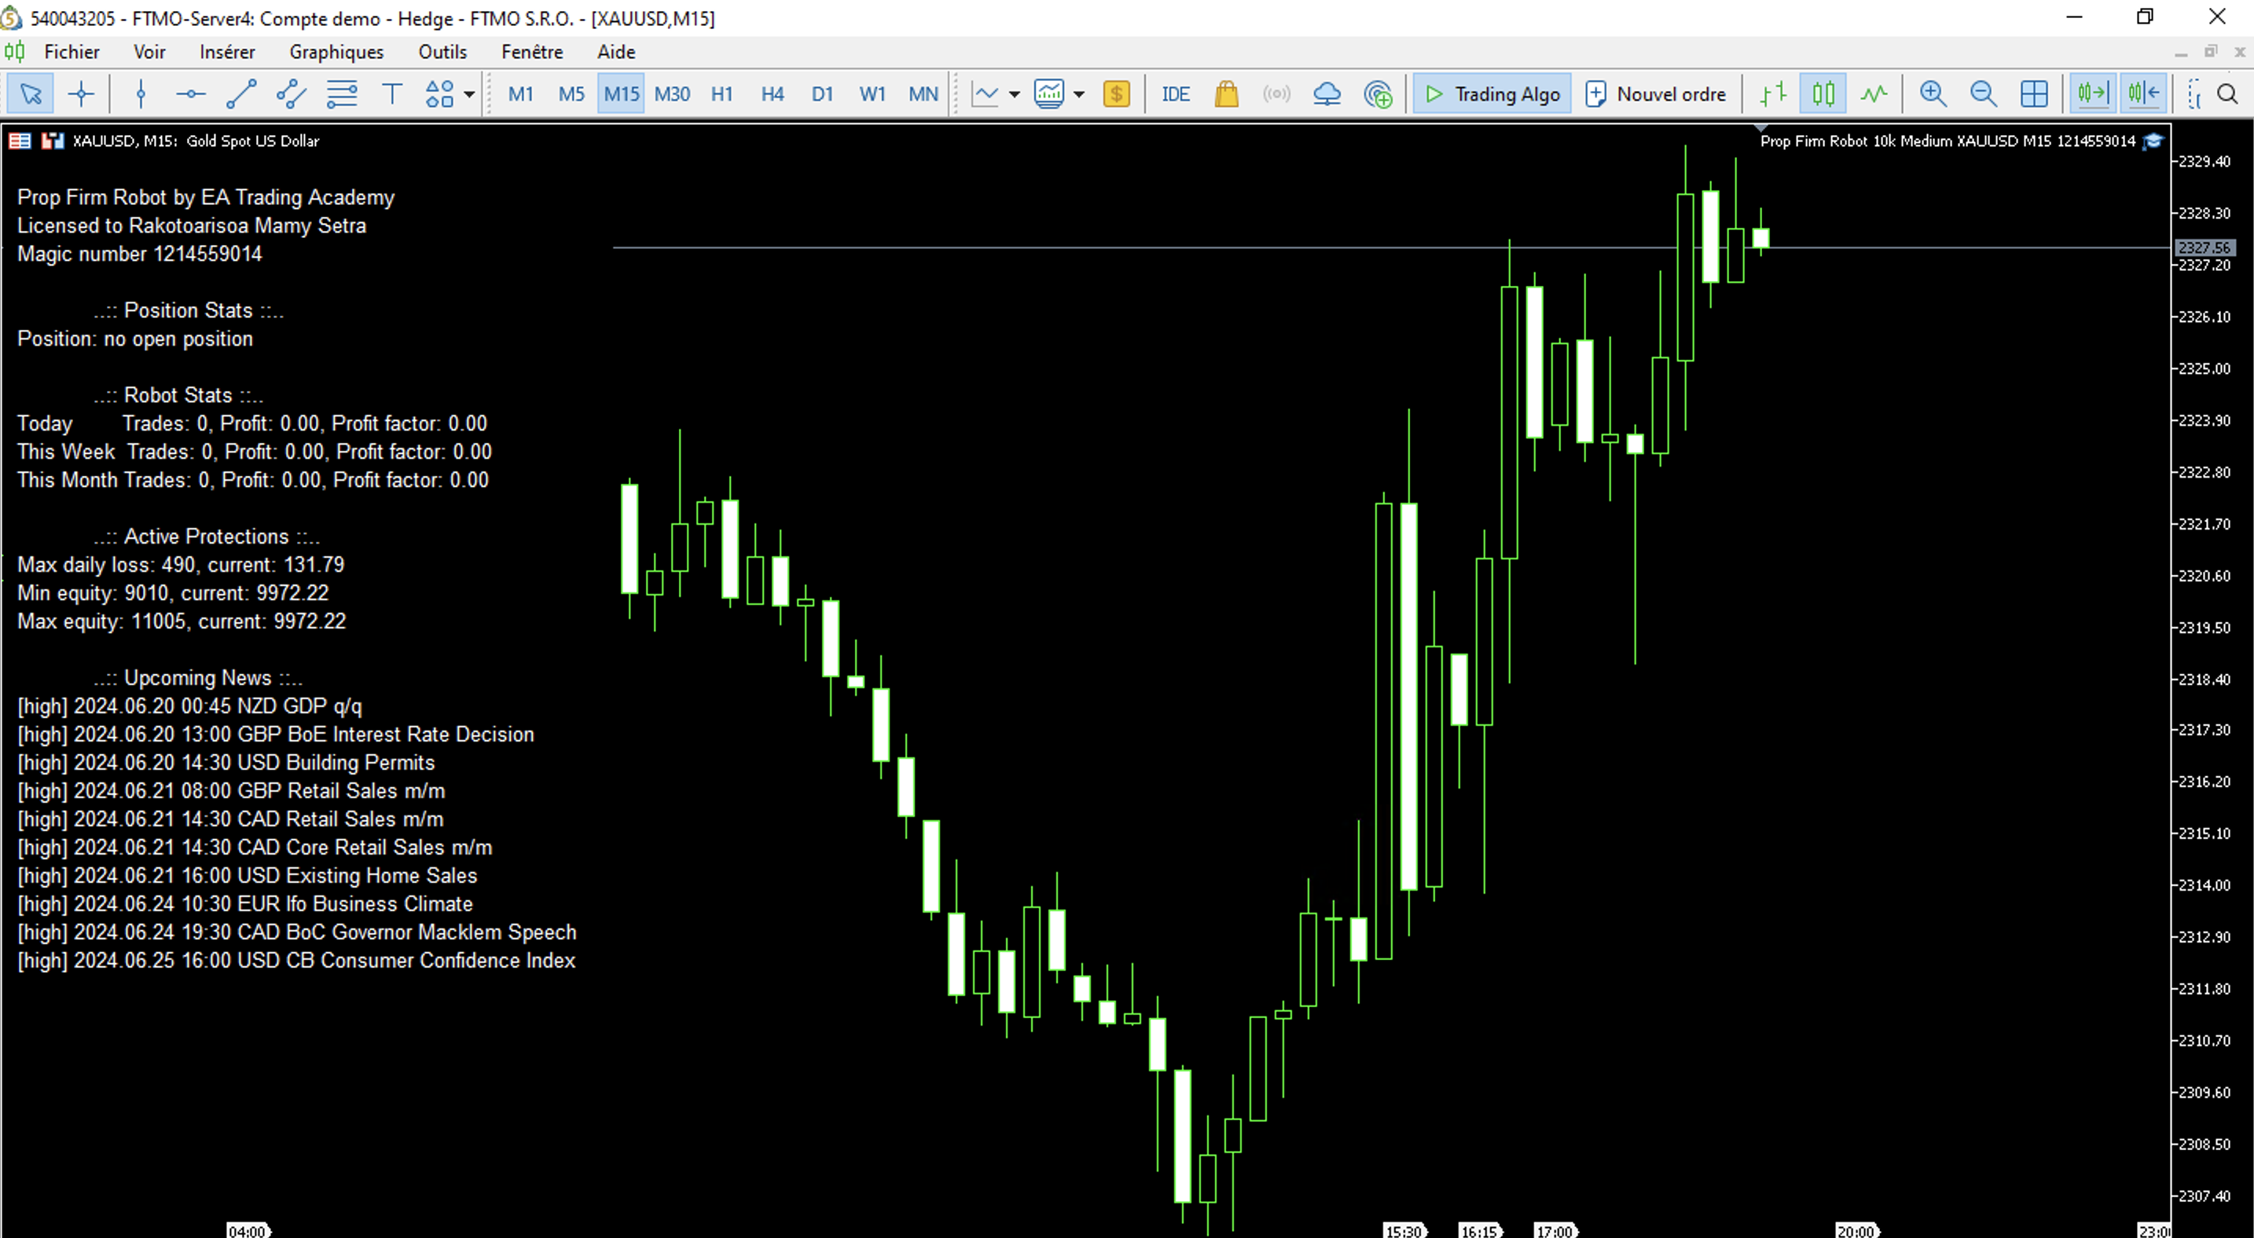Open the chart type line icon
This screenshot has width=2254, height=1238.
click(x=986, y=93)
